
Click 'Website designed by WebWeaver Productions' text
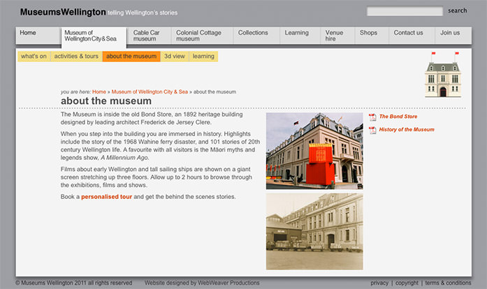pos(202,283)
